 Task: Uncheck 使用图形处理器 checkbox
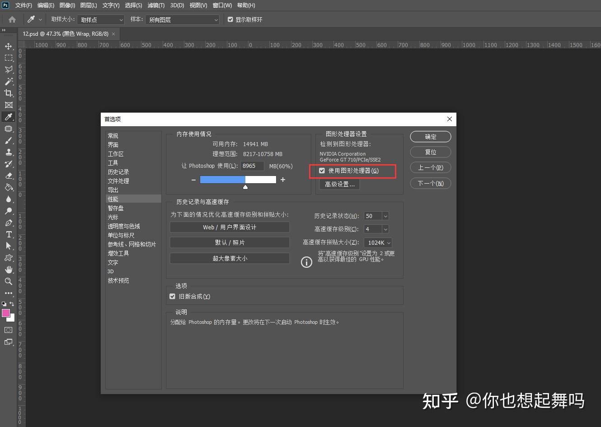[322, 171]
